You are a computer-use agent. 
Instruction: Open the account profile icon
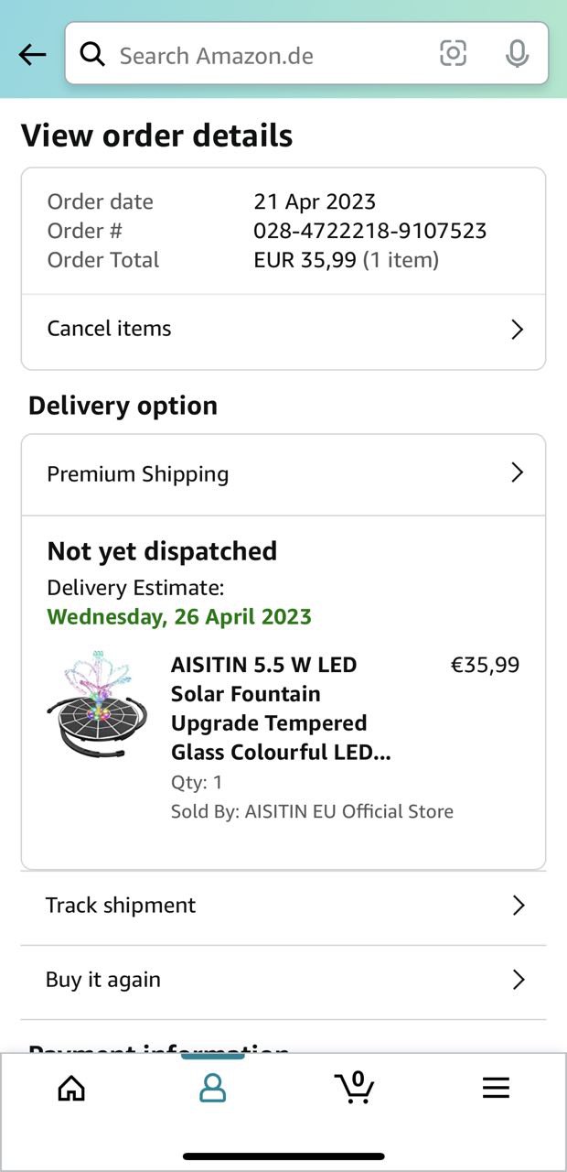(212, 1088)
